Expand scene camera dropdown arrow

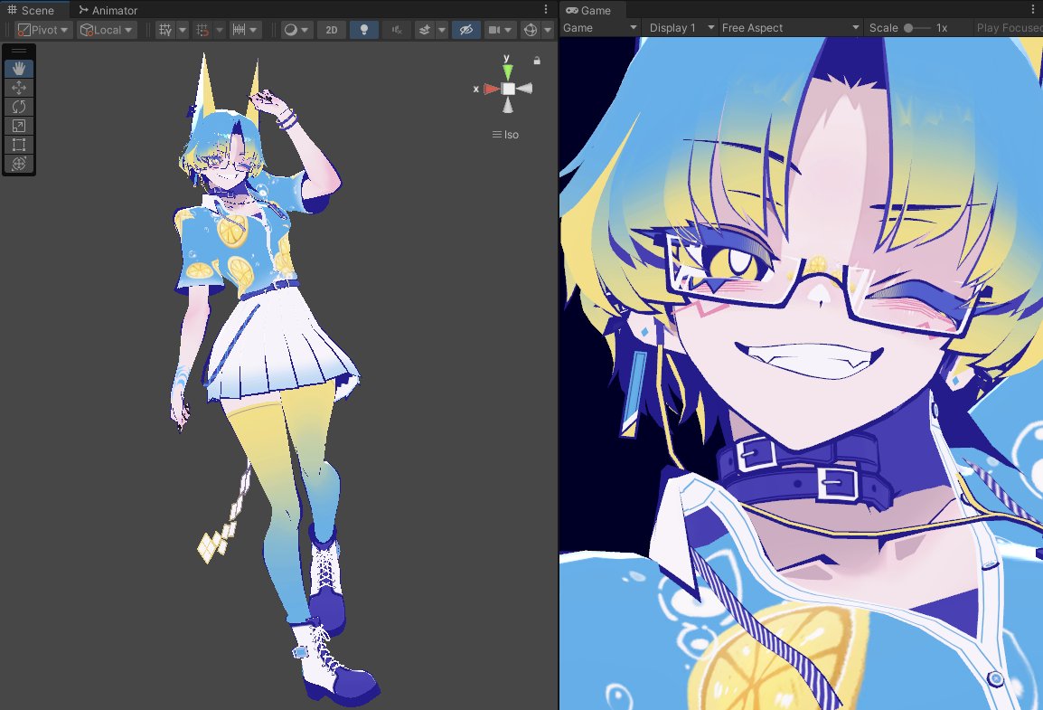click(509, 30)
